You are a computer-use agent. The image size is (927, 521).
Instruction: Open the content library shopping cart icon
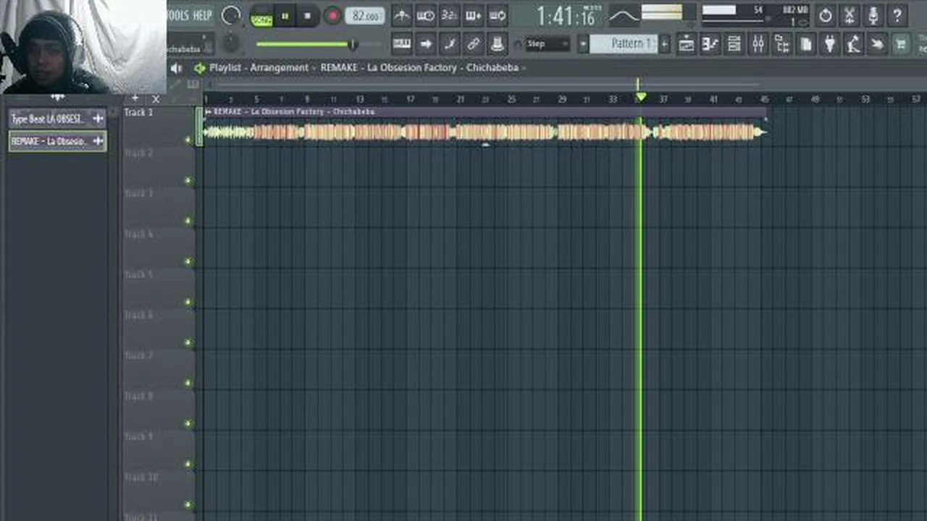point(901,44)
